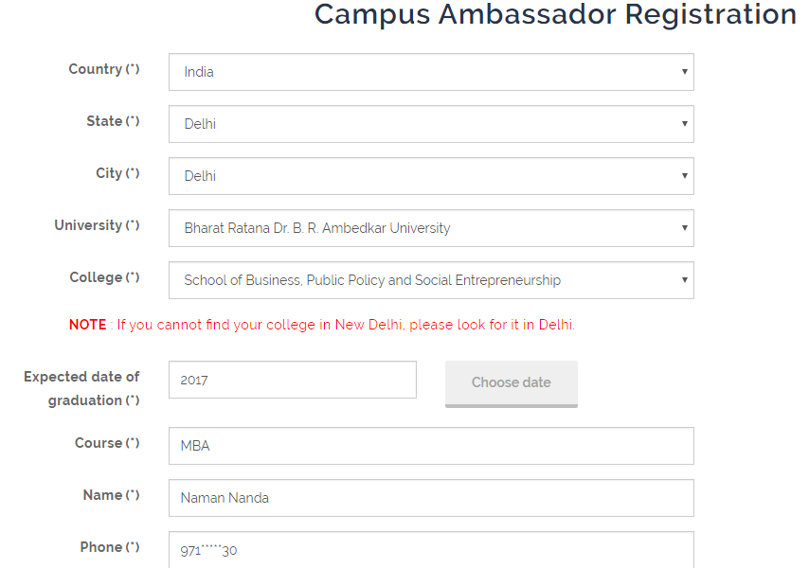Select the graduation year field showing 2017
809x568 pixels.
click(x=292, y=379)
